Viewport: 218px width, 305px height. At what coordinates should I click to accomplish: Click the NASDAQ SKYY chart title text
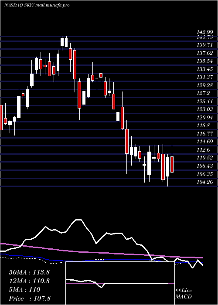[x=37, y=5]
